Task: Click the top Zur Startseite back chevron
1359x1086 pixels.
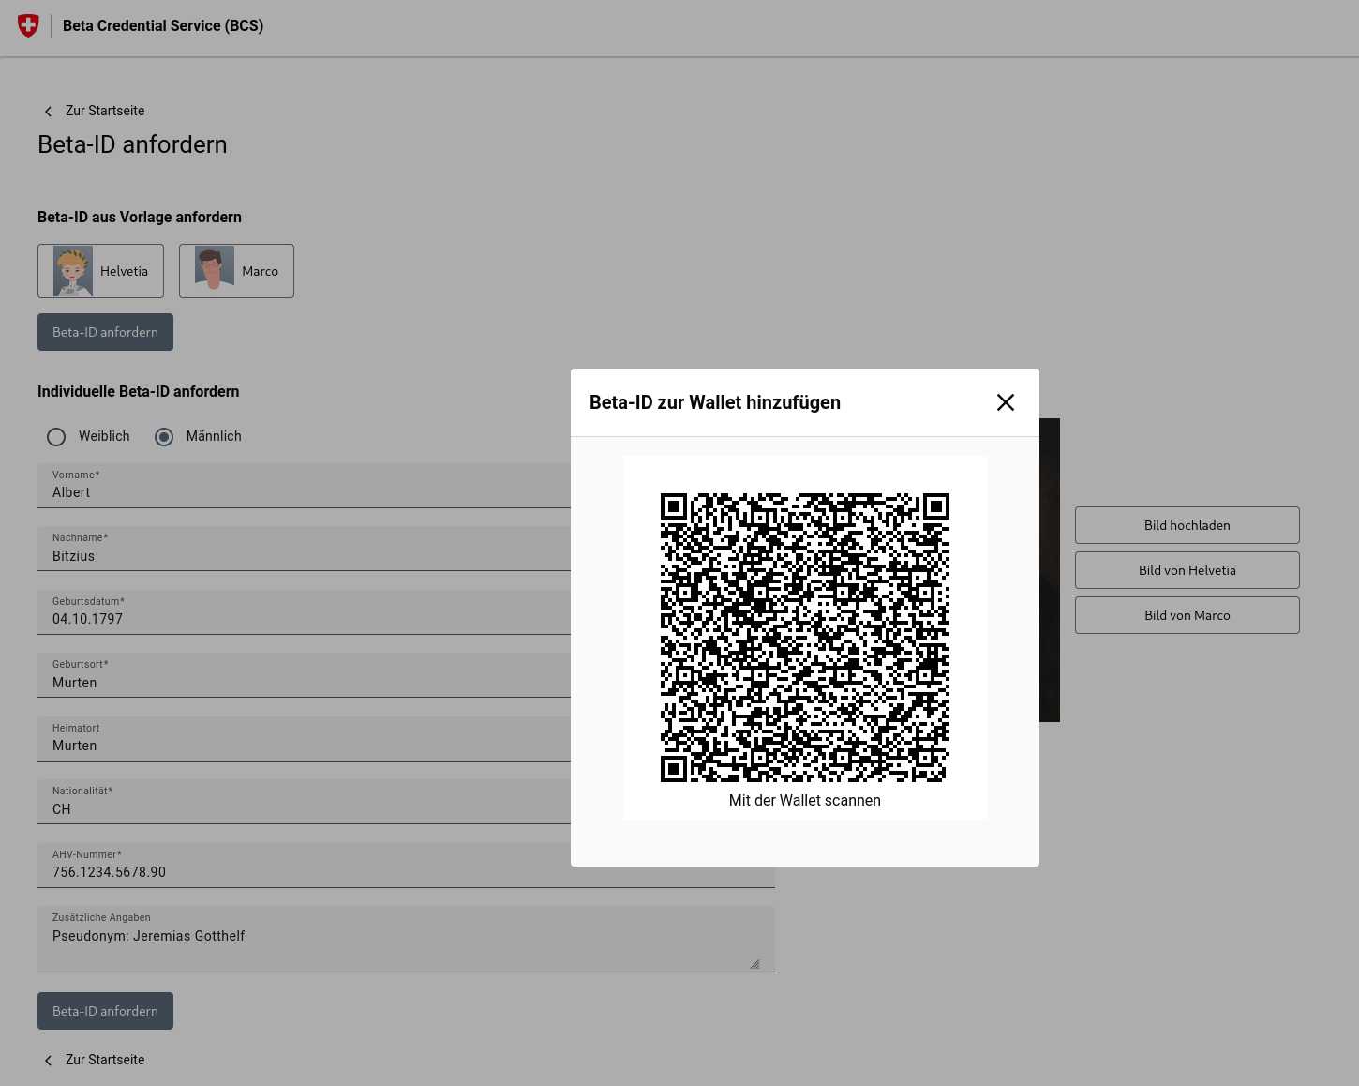Action: coord(49,112)
